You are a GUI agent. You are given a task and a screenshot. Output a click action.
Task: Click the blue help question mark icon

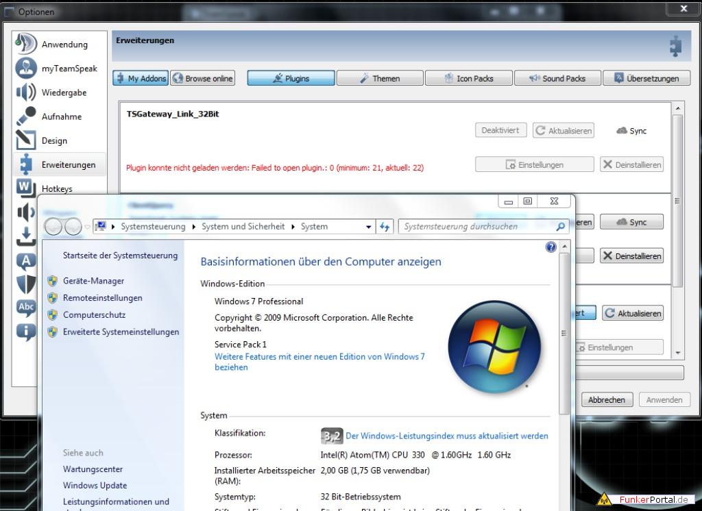click(550, 247)
